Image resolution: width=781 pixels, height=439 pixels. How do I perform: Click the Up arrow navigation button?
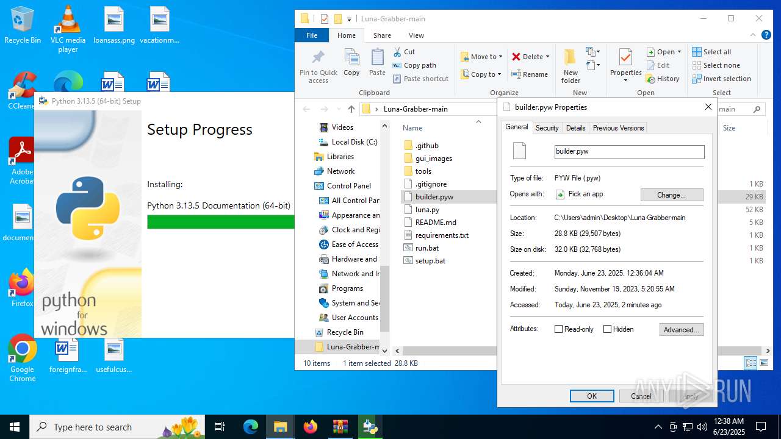tap(351, 109)
